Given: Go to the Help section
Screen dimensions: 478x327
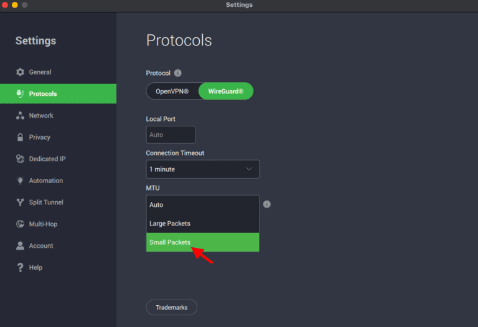Looking at the screenshot, I should pyautogui.click(x=35, y=267).
